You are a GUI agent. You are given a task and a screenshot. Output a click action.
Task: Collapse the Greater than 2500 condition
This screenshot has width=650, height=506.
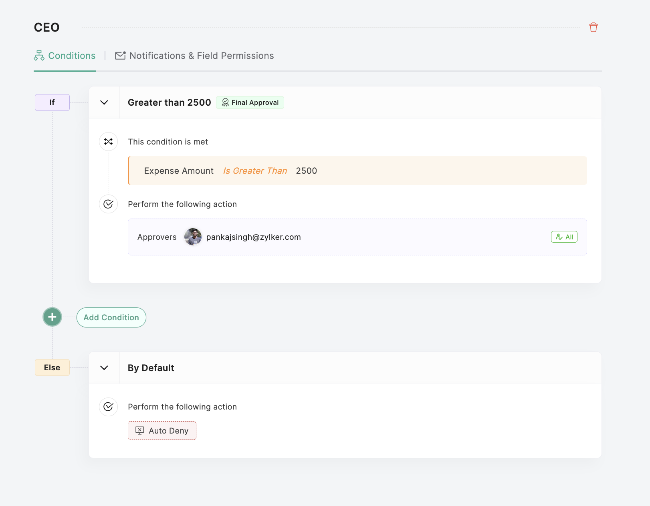coord(104,102)
